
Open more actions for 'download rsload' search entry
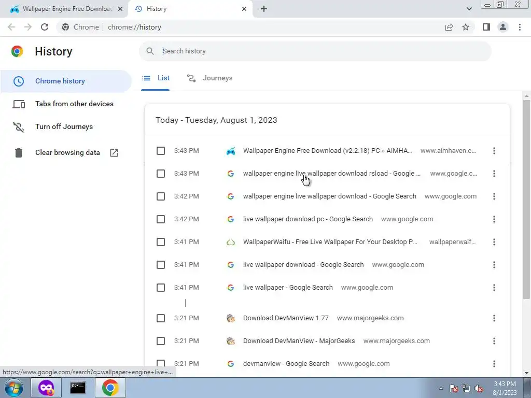[x=494, y=174]
